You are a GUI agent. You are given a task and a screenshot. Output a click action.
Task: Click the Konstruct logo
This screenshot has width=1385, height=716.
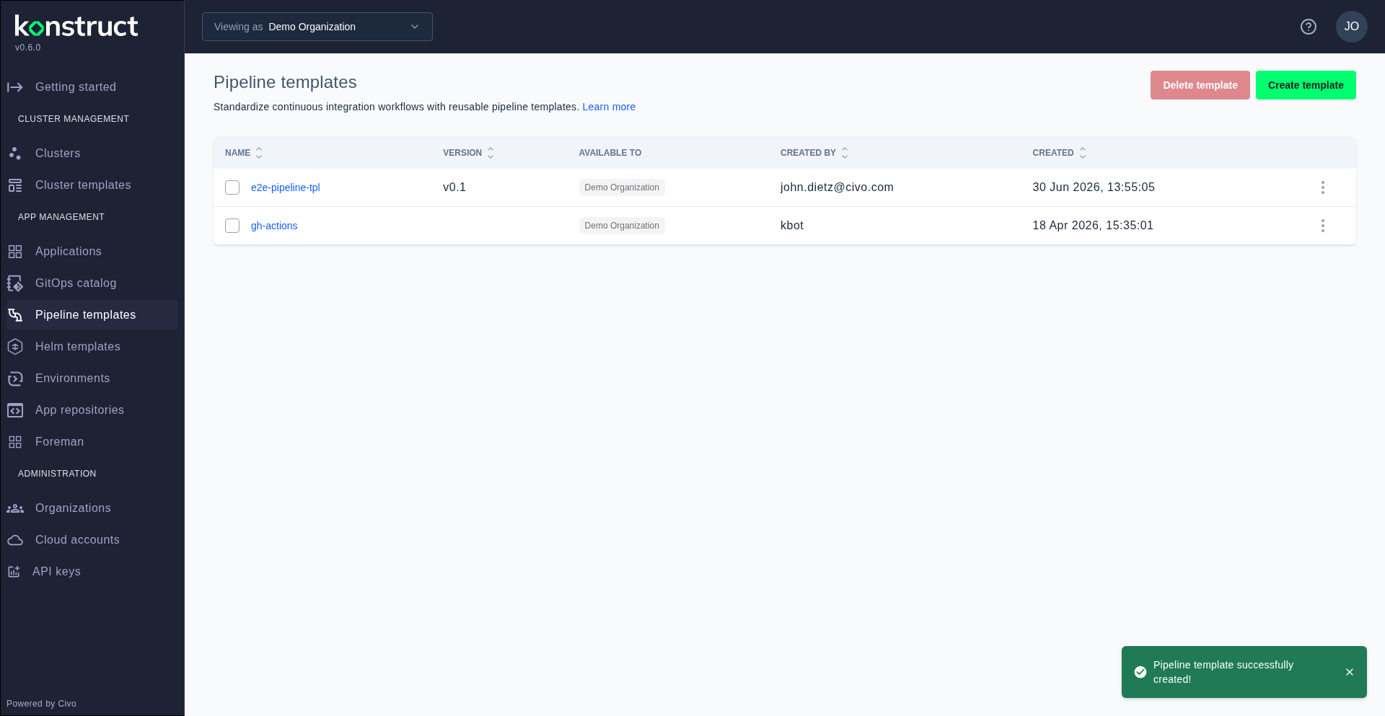(x=76, y=27)
